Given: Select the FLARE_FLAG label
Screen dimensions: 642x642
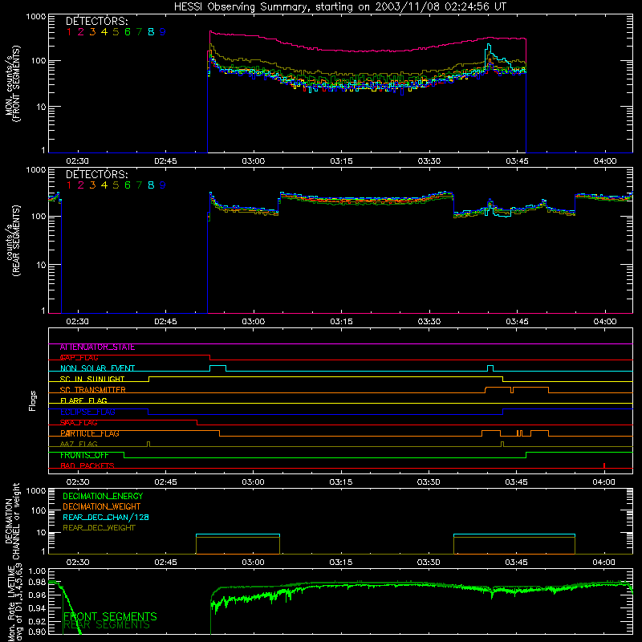Looking at the screenshot, I should coord(83,400).
